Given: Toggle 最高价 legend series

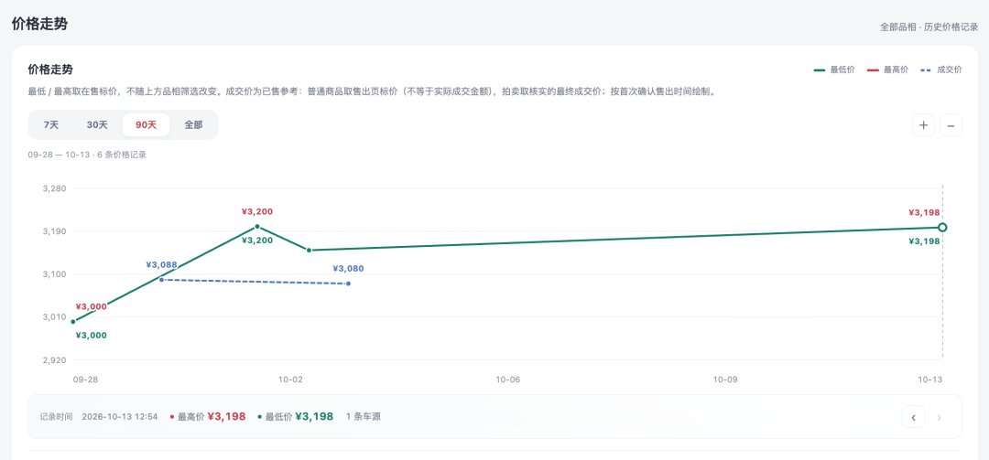Looking at the screenshot, I should pos(887,70).
